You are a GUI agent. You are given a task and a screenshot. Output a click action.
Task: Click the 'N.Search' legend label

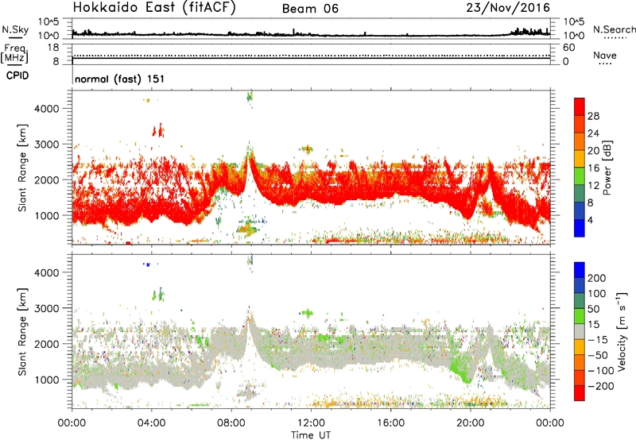(614, 29)
